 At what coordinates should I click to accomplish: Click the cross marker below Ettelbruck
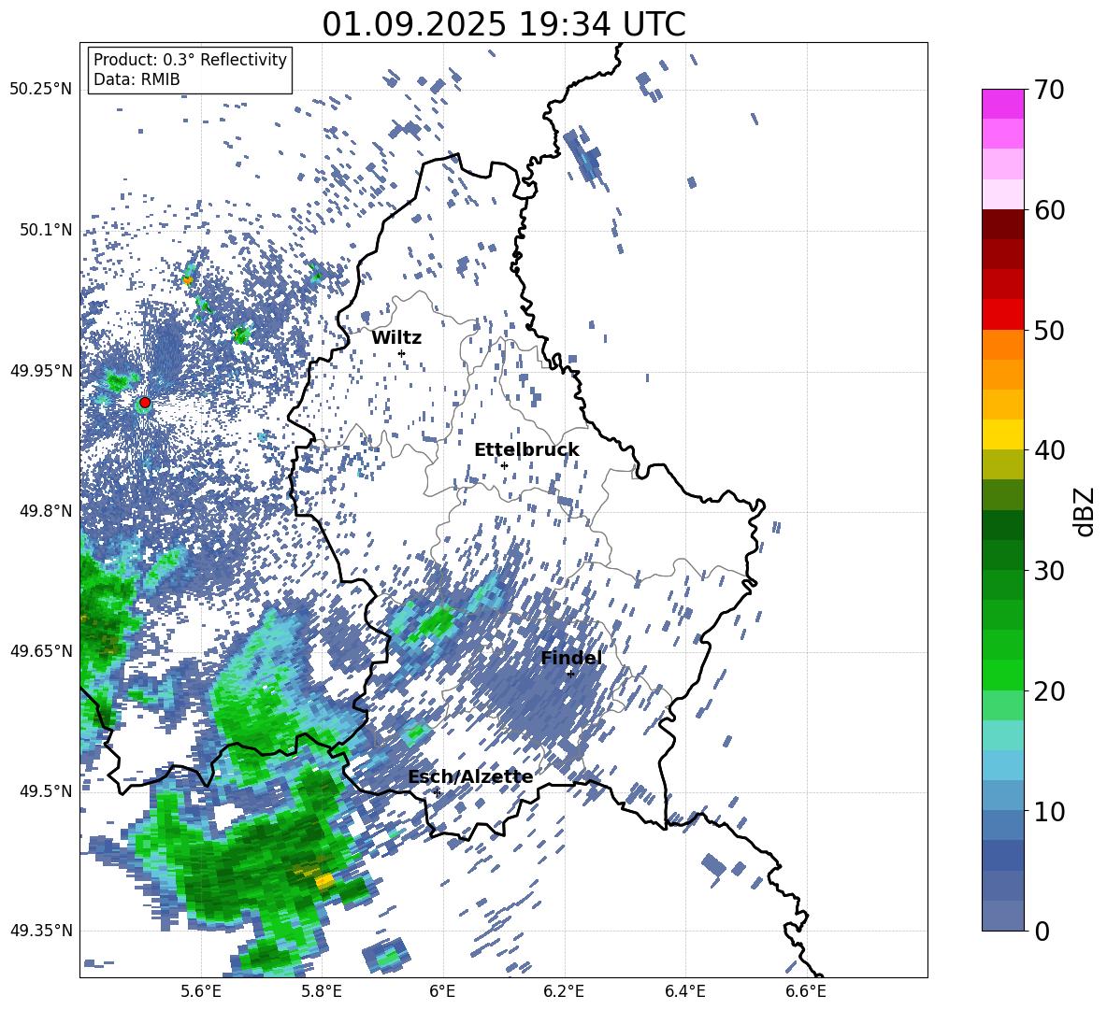[504, 465]
